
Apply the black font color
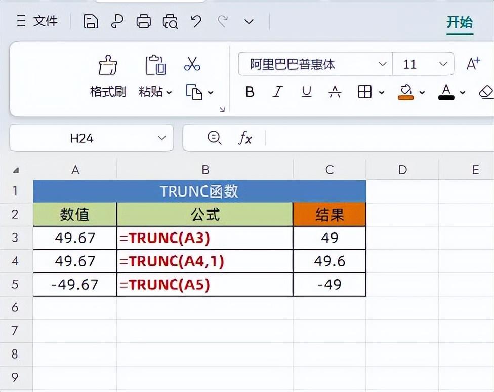[446, 92]
